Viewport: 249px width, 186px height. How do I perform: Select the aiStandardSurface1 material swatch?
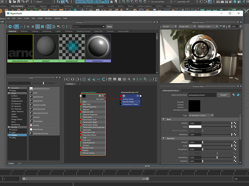pos(20,48)
